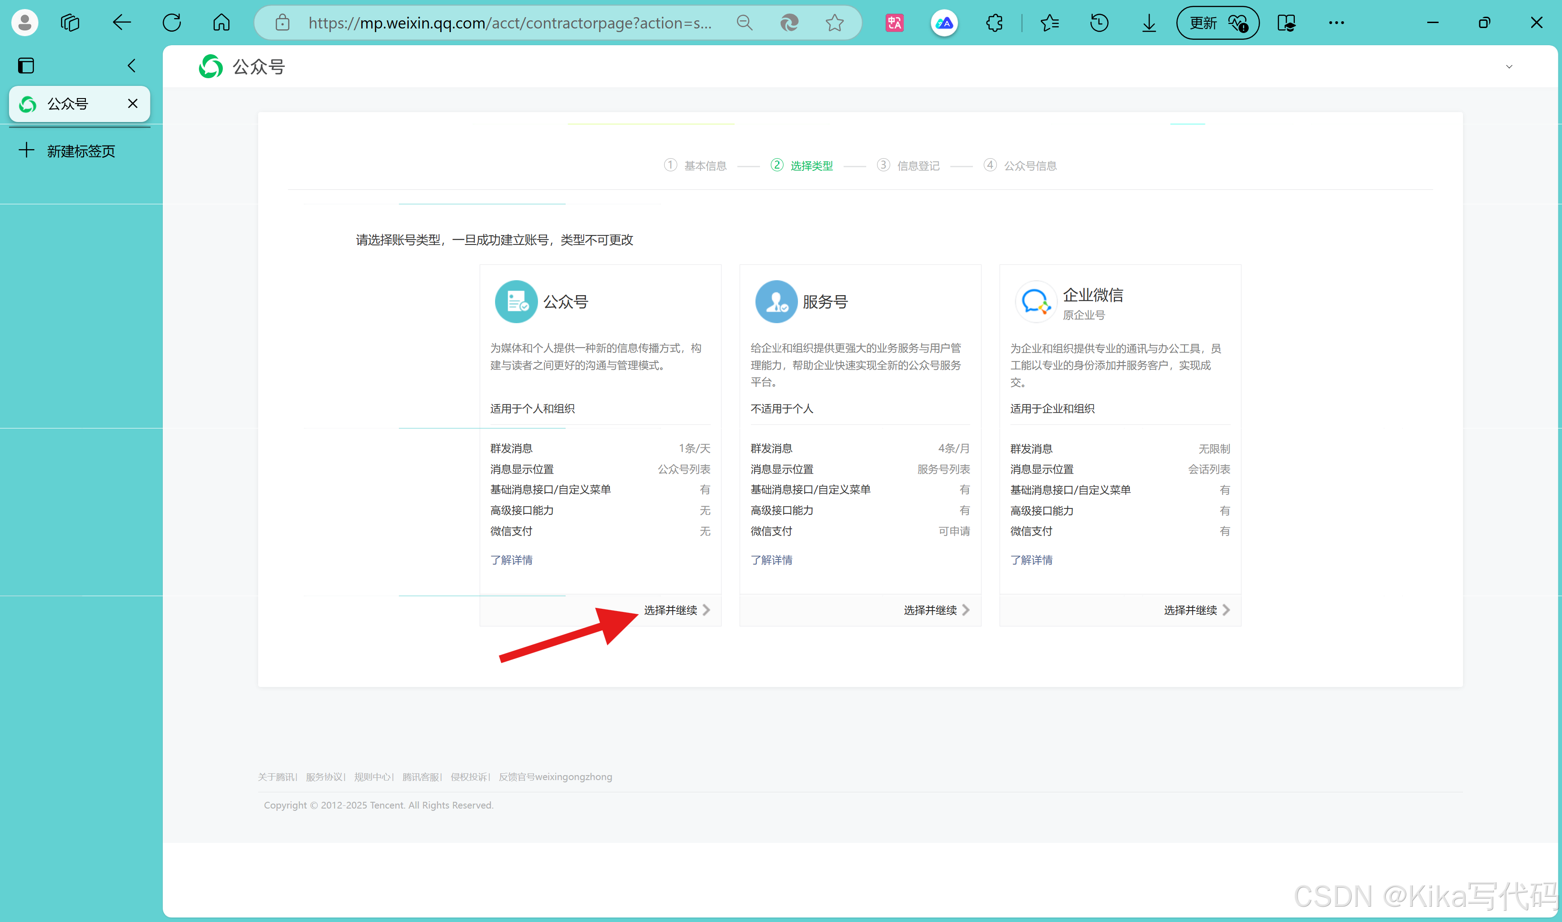This screenshot has height=922, width=1562.
Task: Click the 公众号 account type icon
Action: (516, 302)
